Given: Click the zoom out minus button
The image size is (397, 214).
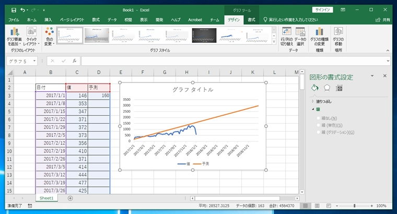Looking at the screenshot, I should pyautogui.click(x=337, y=206).
